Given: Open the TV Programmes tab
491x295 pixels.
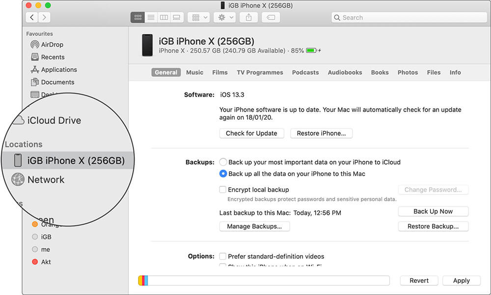Looking at the screenshot, I should point(260,72).
